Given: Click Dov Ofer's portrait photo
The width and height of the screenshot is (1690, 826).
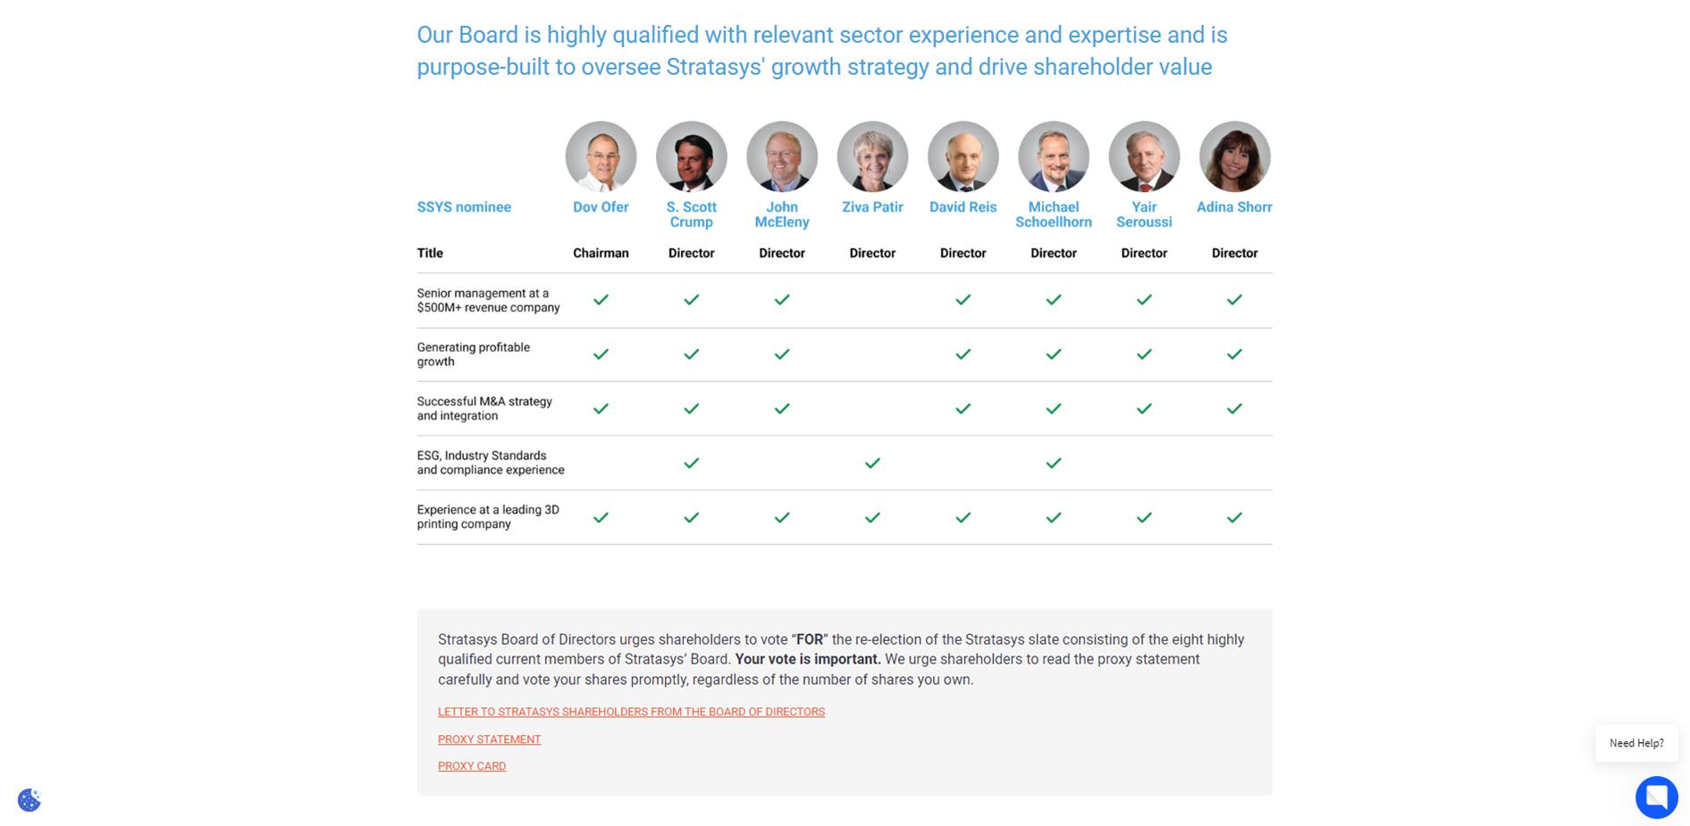Looking at the screenshot, I should [x=601, y=157].
